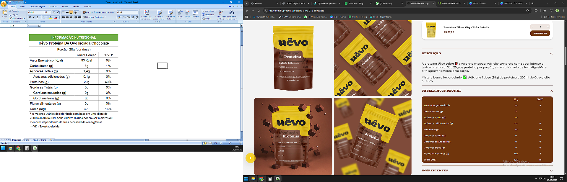The width and height of the screenshot is (567, 182).
Task: Click the Excel zoom slider handle
Action: [230, 143]
